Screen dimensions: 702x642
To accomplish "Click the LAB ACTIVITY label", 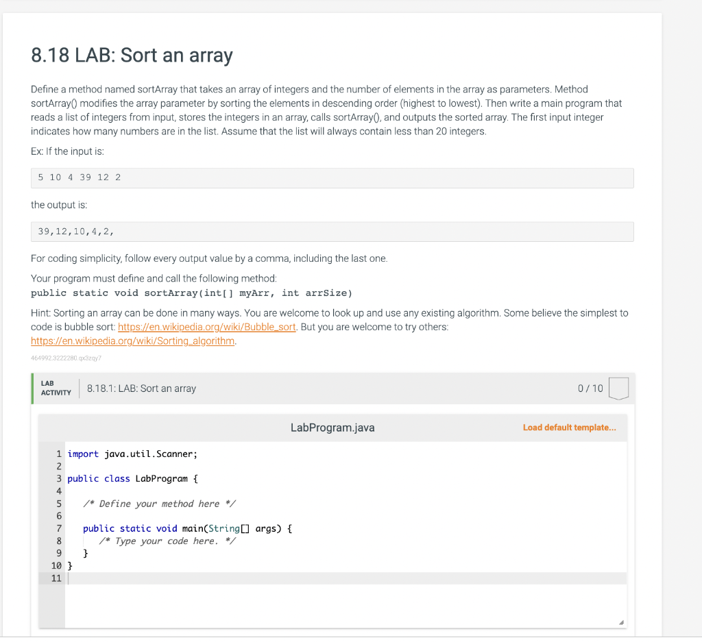I will pos(56,388).
